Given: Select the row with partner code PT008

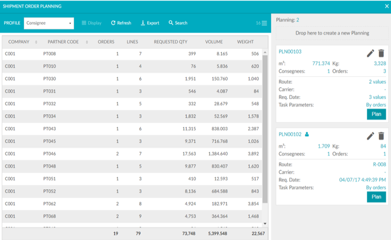Looking at the screenshot, I should coord(132,54).
